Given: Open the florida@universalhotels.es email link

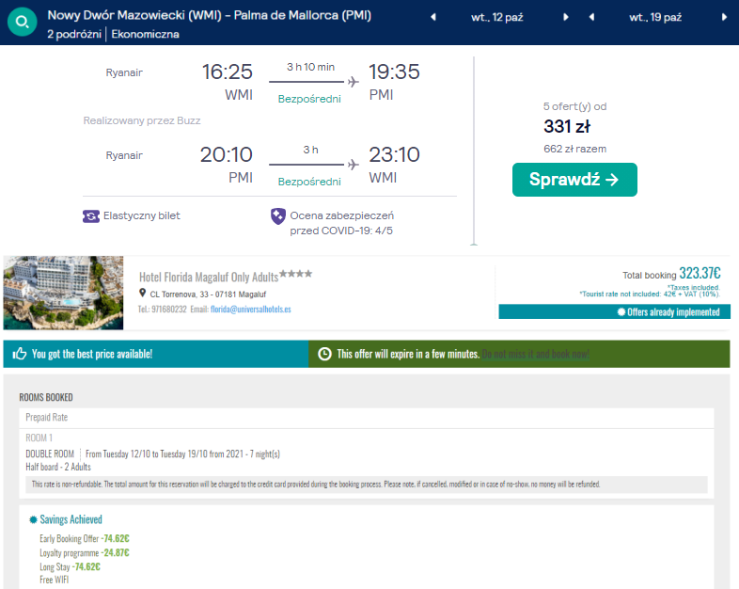Looking at the screenshot, I should [x=251, y=310].
